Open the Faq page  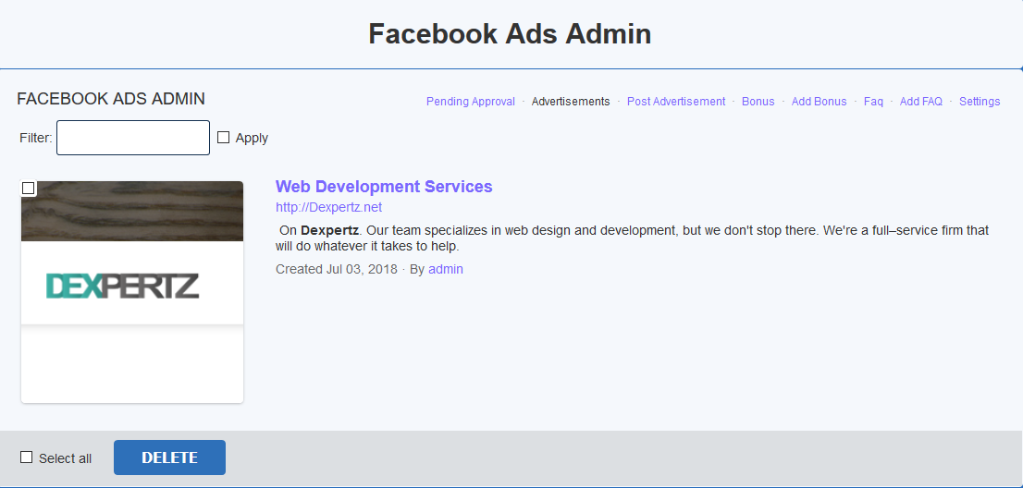point(873,102)
